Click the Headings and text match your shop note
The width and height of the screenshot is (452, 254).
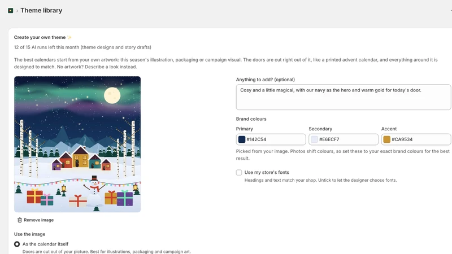tap(320, 180)
